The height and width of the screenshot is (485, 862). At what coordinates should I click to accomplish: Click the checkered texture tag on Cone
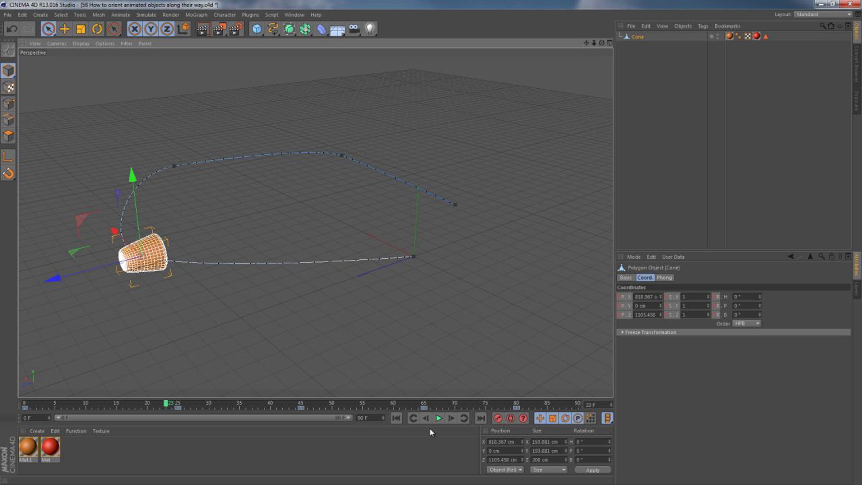click(x=747, y=36)
